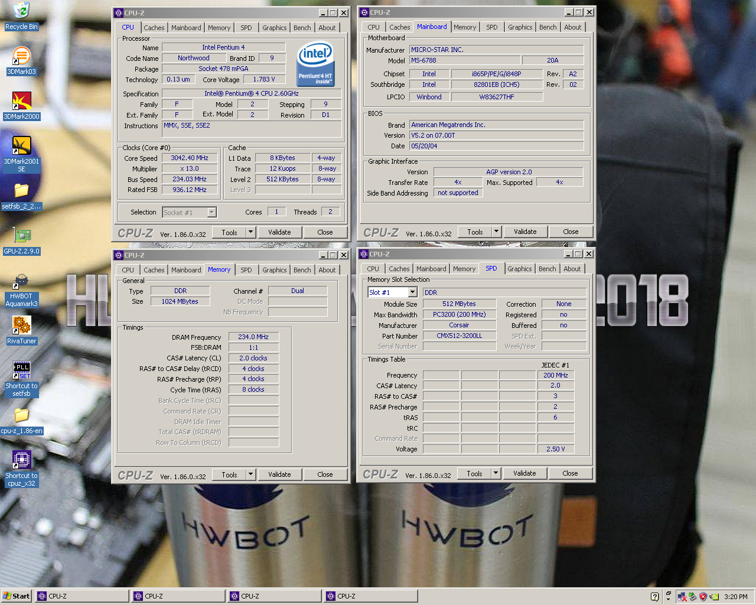Click the MS-6788 model field
Screen dimensions: 756x605
465,60
